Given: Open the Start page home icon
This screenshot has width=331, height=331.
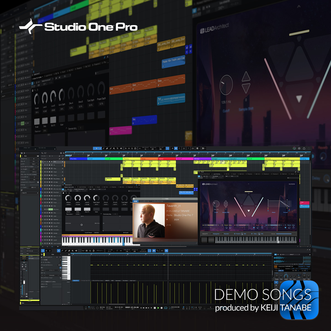Looking at the screenshot, I should tap(304, 148).
